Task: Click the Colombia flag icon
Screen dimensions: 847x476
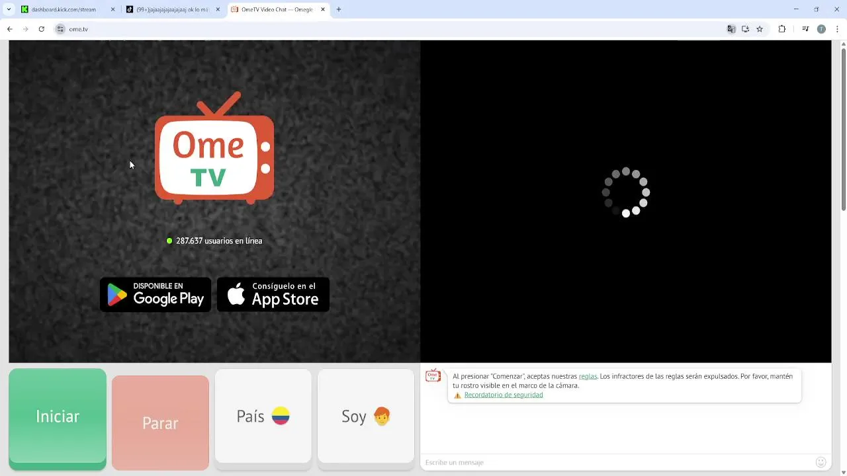Action: pos(281,416)
